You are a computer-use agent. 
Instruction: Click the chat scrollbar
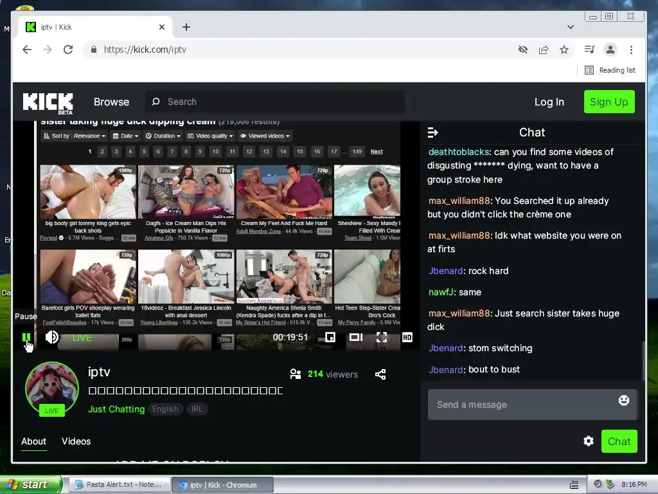click(643, 361)
